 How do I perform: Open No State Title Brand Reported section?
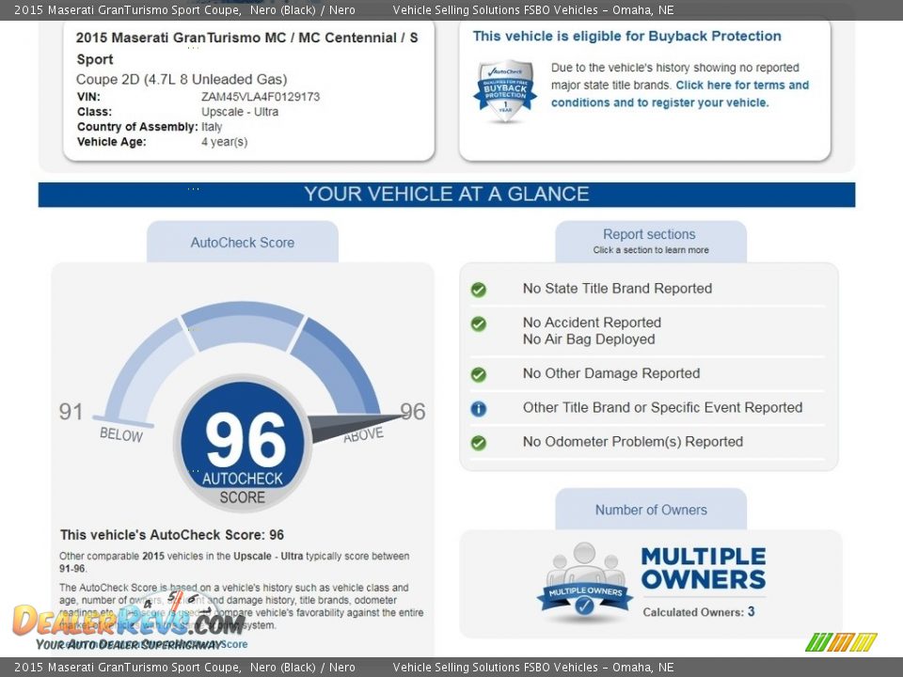[617, 289]
